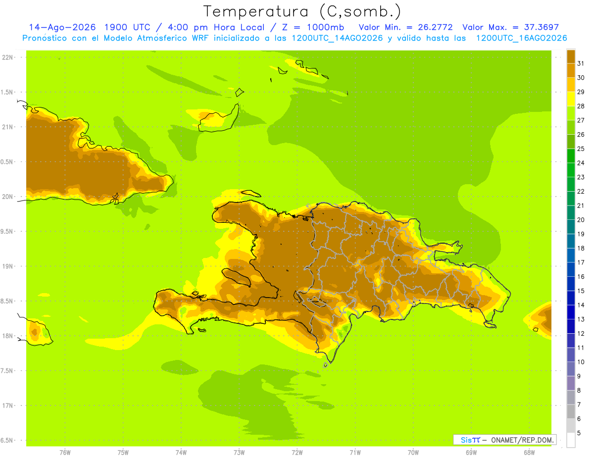Click legend value 28
Image resolution: width=594 pixels, height=459 pixels.
click(581, 106)
